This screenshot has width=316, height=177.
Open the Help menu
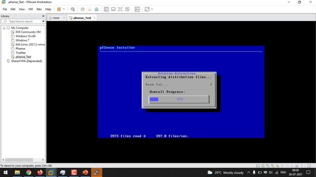click(48, 9)
